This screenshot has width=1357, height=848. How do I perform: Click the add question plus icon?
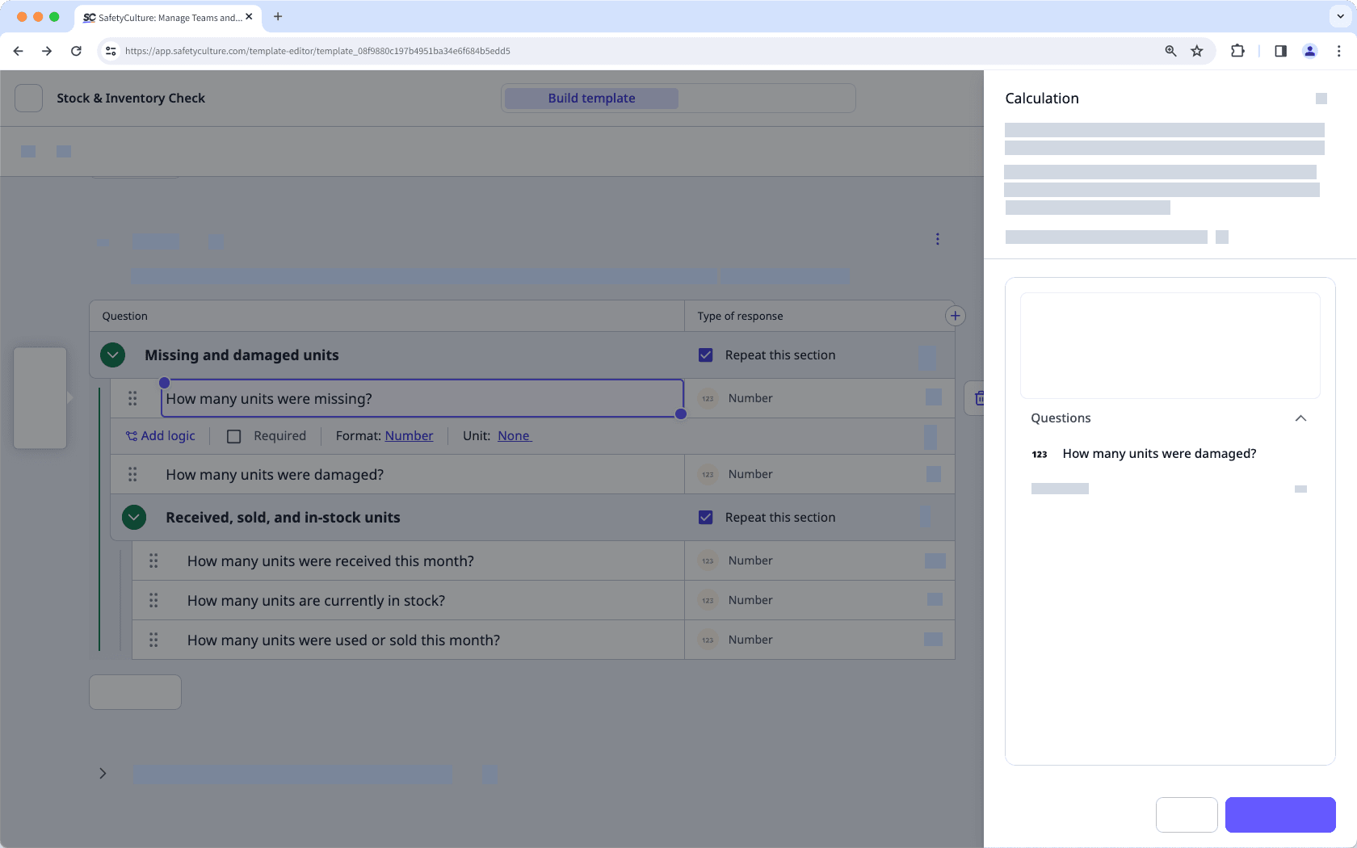point(956,315)
